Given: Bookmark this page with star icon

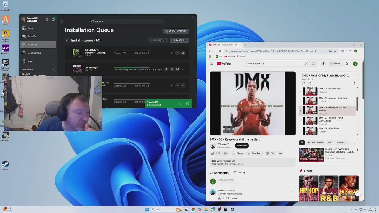Looking at the screenshot, I should (335, 51).
